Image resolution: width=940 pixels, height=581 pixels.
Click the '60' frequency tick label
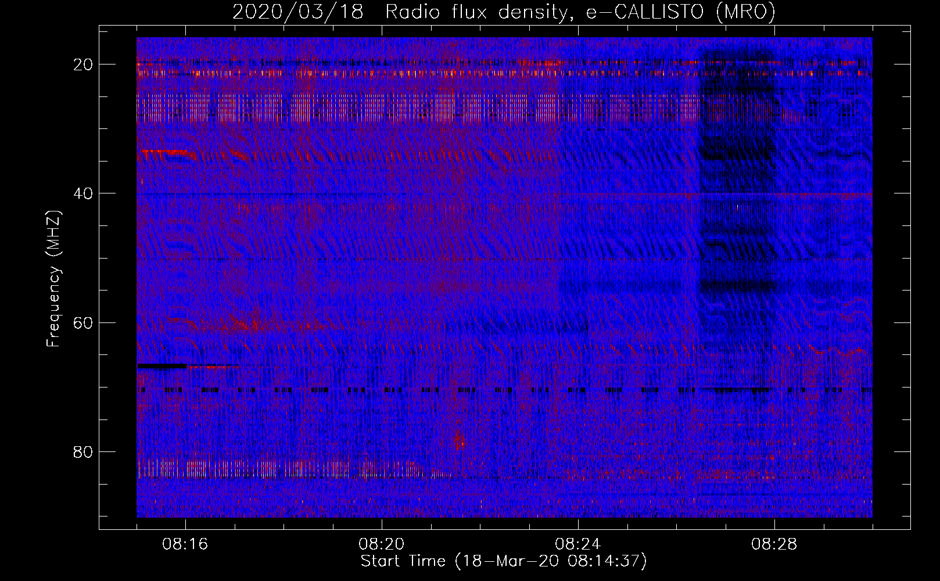84,322
